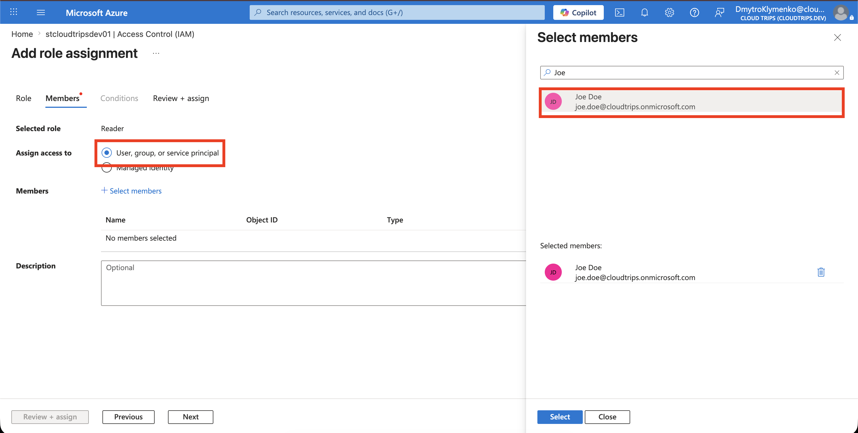Launch Copilot from the header
858x433 pixels.
[x=578, y=12]
